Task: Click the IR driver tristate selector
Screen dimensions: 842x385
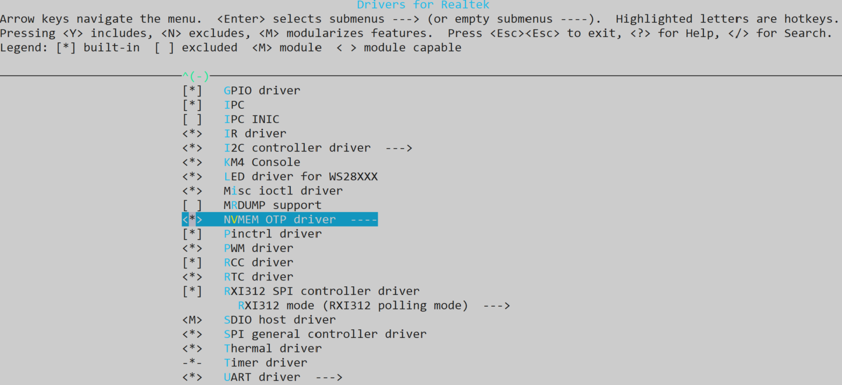Action: point(192,134)
